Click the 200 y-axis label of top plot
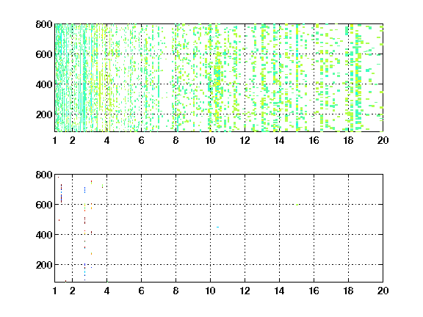Screen dimensions: 423x317 (x=44, y=114)
